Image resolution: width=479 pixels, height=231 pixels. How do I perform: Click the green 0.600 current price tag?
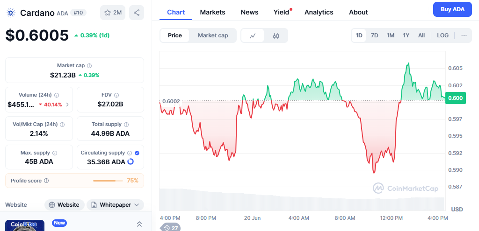[456, 98]
